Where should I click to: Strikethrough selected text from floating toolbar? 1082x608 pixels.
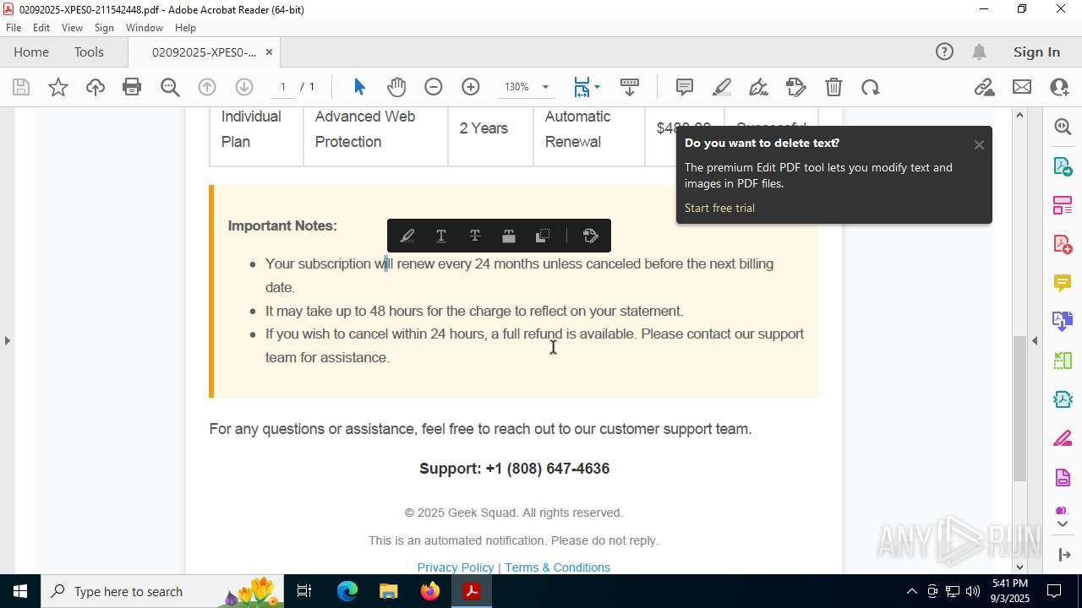pos(475,236)
